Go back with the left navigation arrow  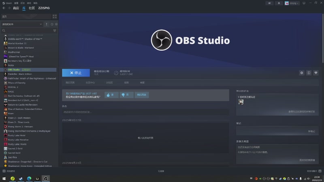tap(4, 8)
